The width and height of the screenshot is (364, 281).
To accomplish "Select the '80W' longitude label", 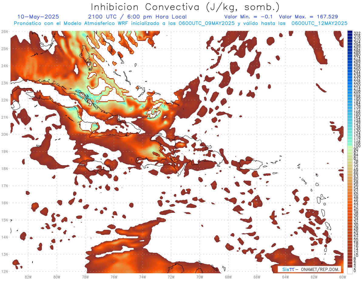I will tap(57, 277).
